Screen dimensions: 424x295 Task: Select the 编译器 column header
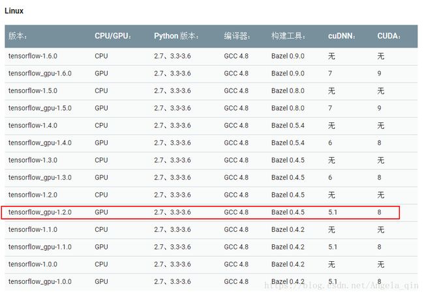237,36
